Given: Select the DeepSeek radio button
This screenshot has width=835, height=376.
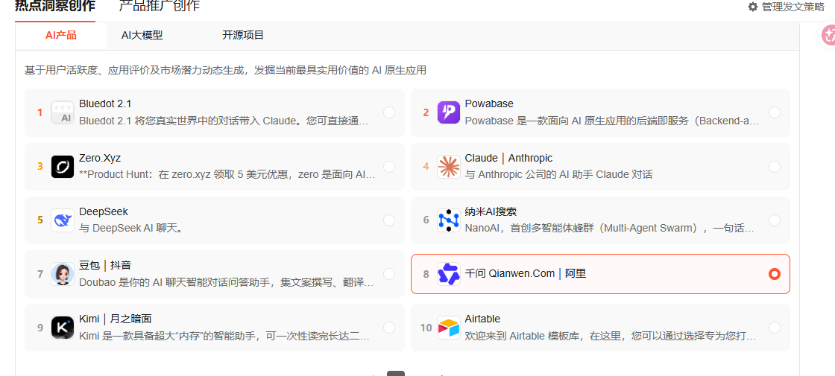Looking at the screenshot, I should [389, 220].
